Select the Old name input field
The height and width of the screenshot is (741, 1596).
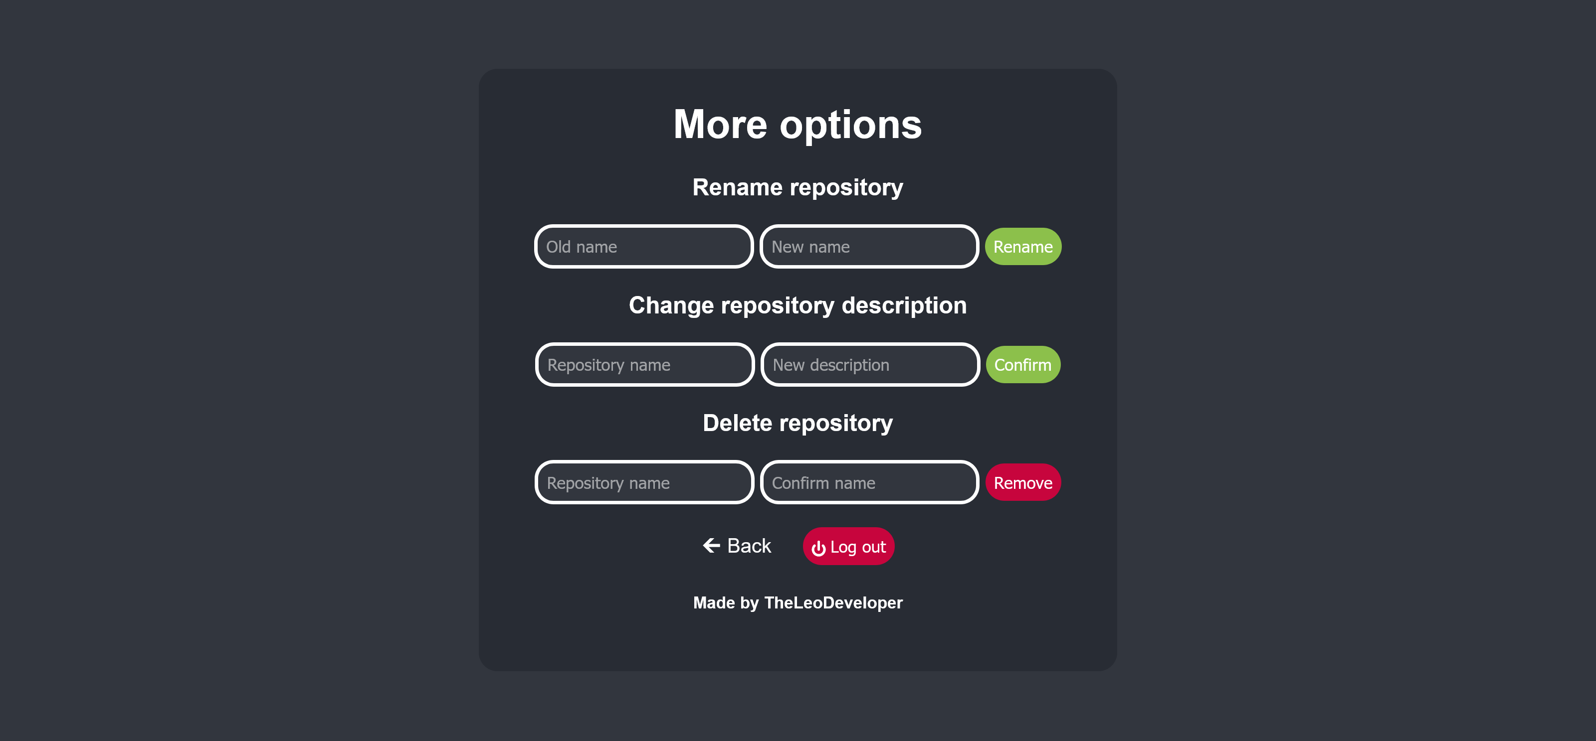642,247
